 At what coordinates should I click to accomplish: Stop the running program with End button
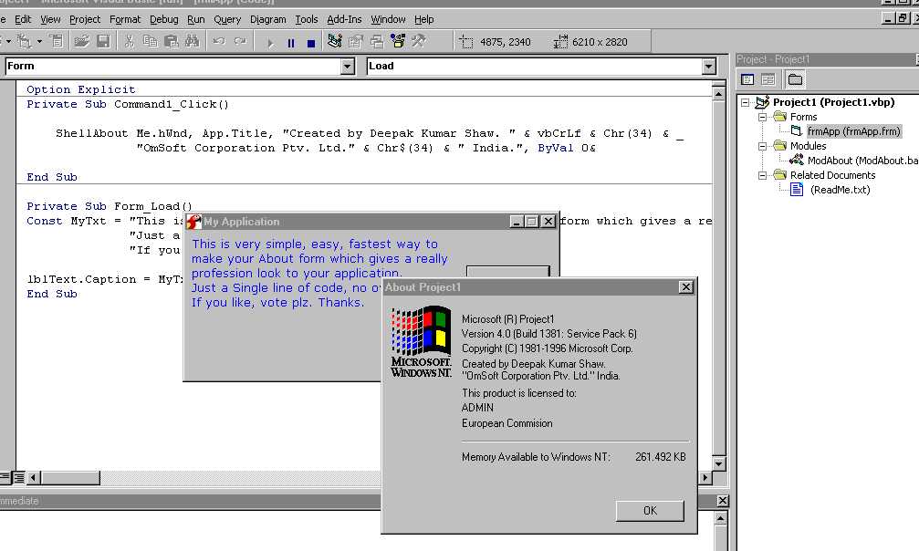coord(311,42)
